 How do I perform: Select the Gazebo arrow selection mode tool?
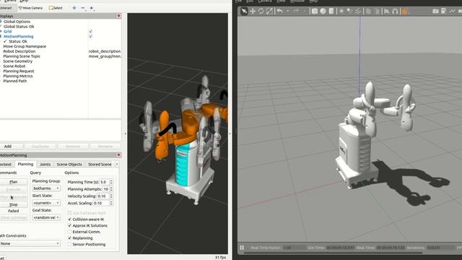coord(244,12)
